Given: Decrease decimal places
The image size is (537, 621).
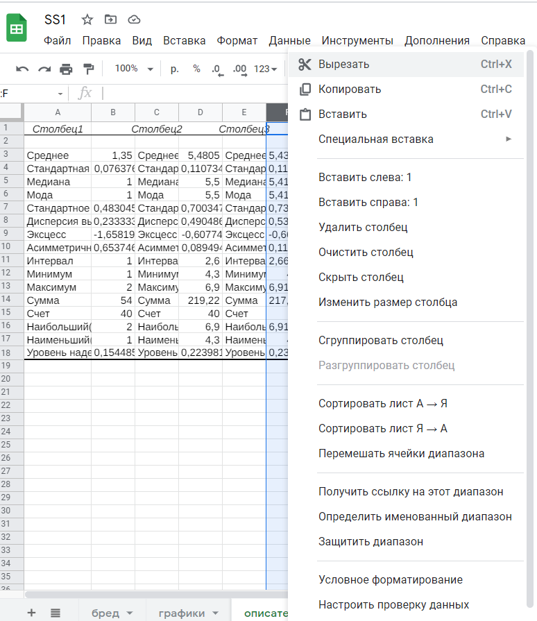Looking at the screenshot, I should coord(217,69).
